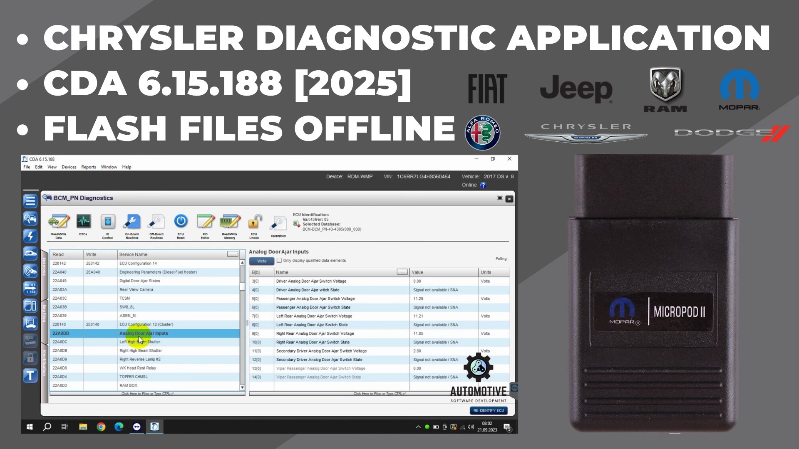
Task: Click the Rx 7E0 bus message sidebar icon
Action: pyautogui.click(x=30, y=289)
